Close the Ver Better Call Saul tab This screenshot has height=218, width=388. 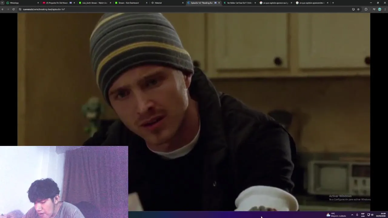tap(255, 3)
